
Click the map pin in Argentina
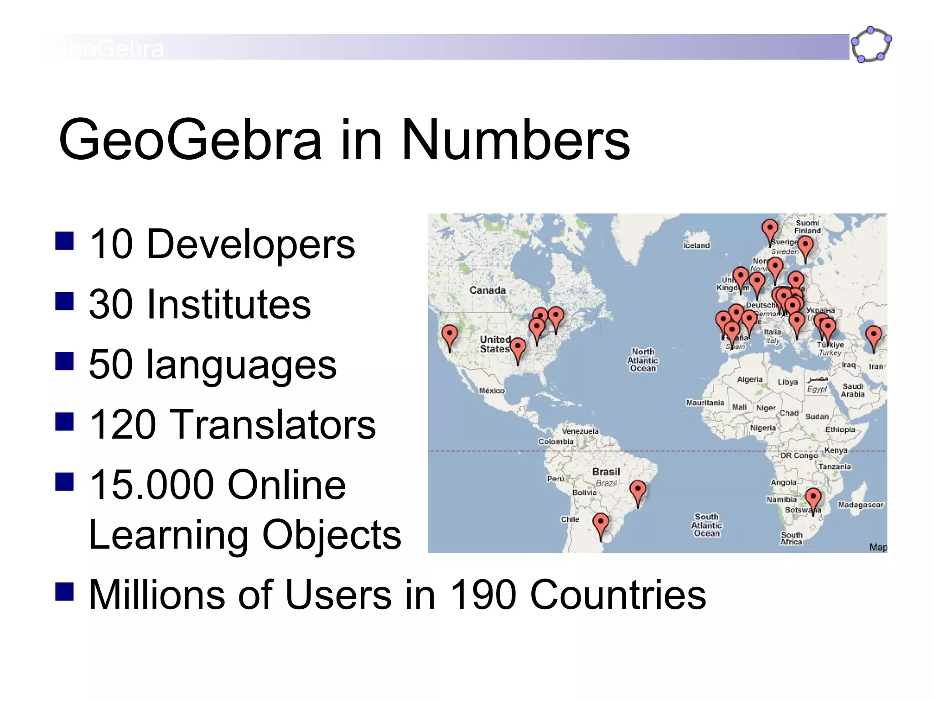[601, 527]
